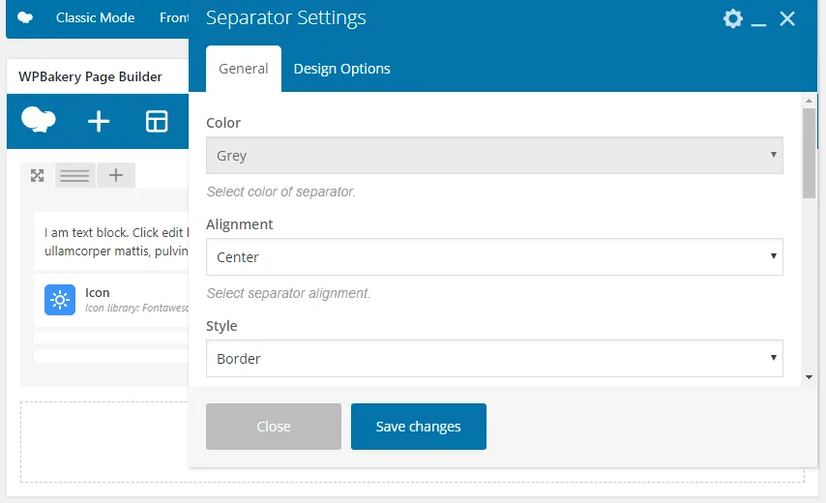Viewport: 826px width, 503px height.
Task: Open the Style dropdown showing Border
Action: point(494,359)
